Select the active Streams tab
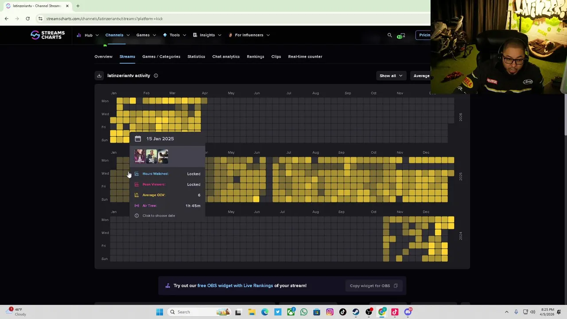The width and height of the screenshot is (567, 319). (127, 57)
